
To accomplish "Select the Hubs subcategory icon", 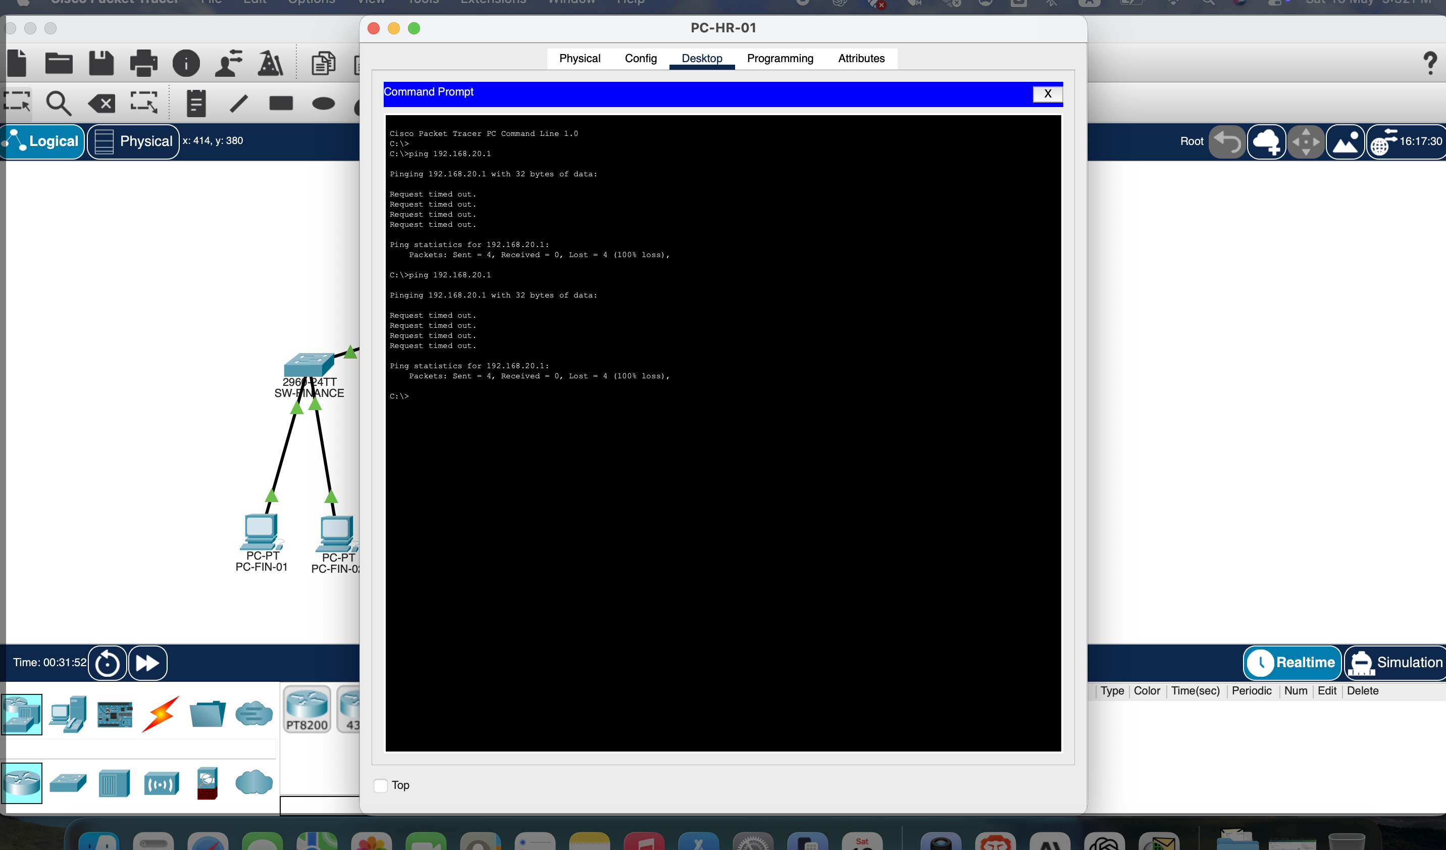I will pos(114,783).
